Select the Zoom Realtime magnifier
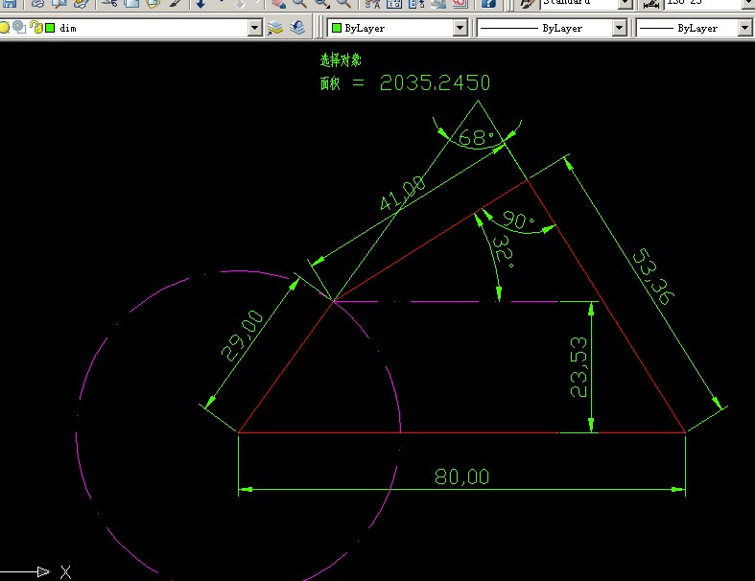This screenshot has height=581, width=755. (299, 4)
